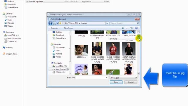Click file list scrollbar down arrow
The width and height of the screenshot is (188, 106).
click(139, 73)
